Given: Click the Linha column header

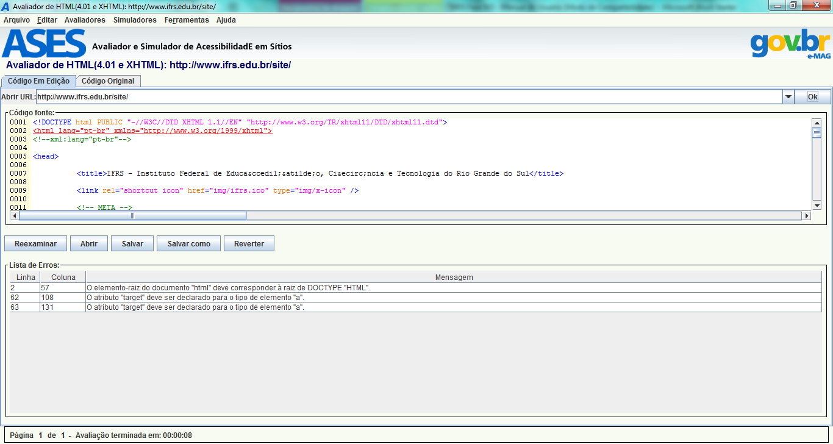Looking at the screenshot, I should click(x=26, y=277).
